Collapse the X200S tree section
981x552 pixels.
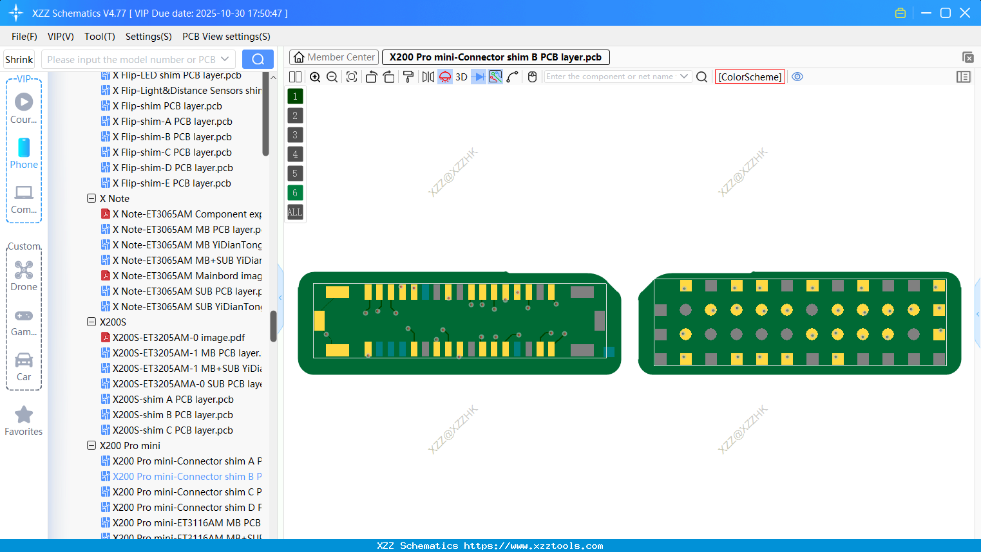click(x=91, y=322)
